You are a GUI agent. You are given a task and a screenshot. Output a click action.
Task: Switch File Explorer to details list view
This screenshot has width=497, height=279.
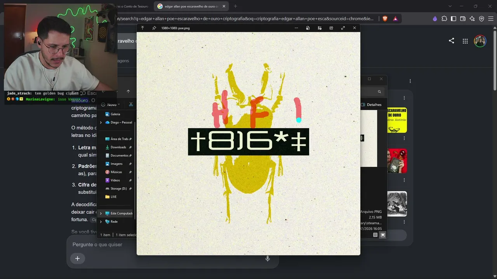pyautogui.click(x=375, y=235)
